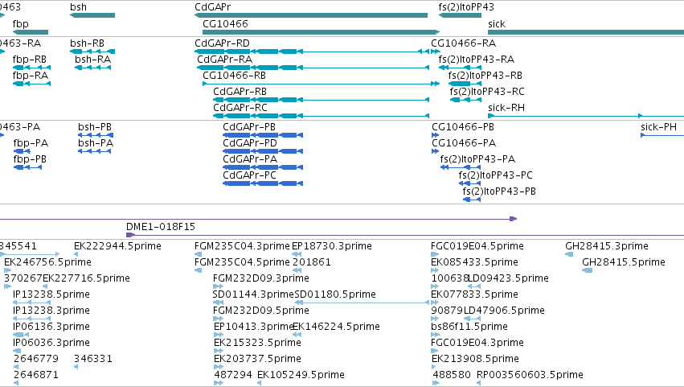684x387 pixels.
Task: Click the CG10466-PA protein label
Action: click(x=464, y=143)
